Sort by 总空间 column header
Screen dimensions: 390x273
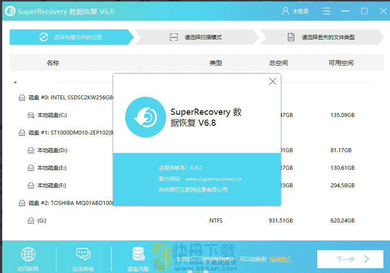[279, 63]
